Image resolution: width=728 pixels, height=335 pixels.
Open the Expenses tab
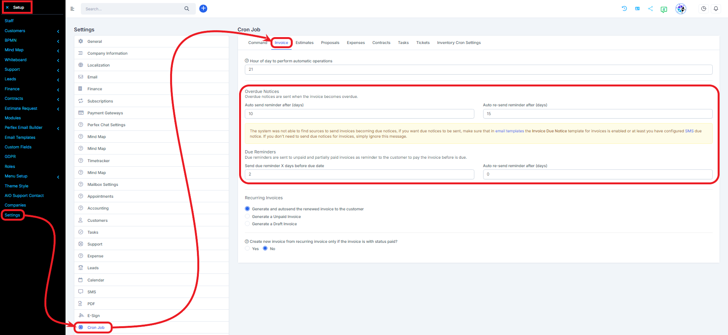(x=356, y=42)
